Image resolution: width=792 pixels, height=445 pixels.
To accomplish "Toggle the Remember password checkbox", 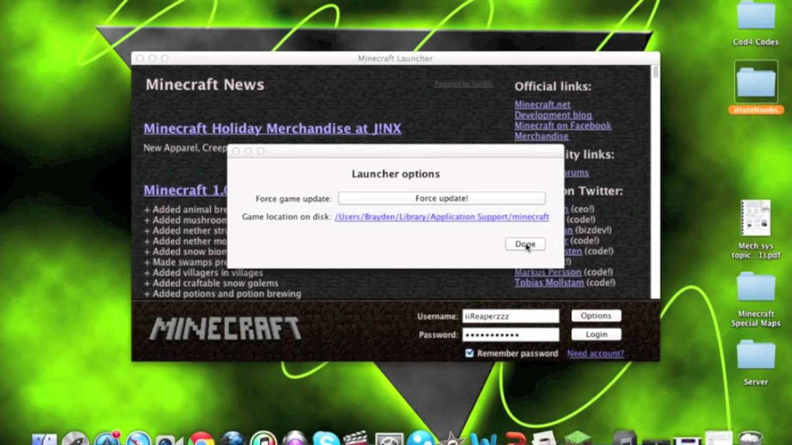I will pyautogui.click(x=470, y=353).
